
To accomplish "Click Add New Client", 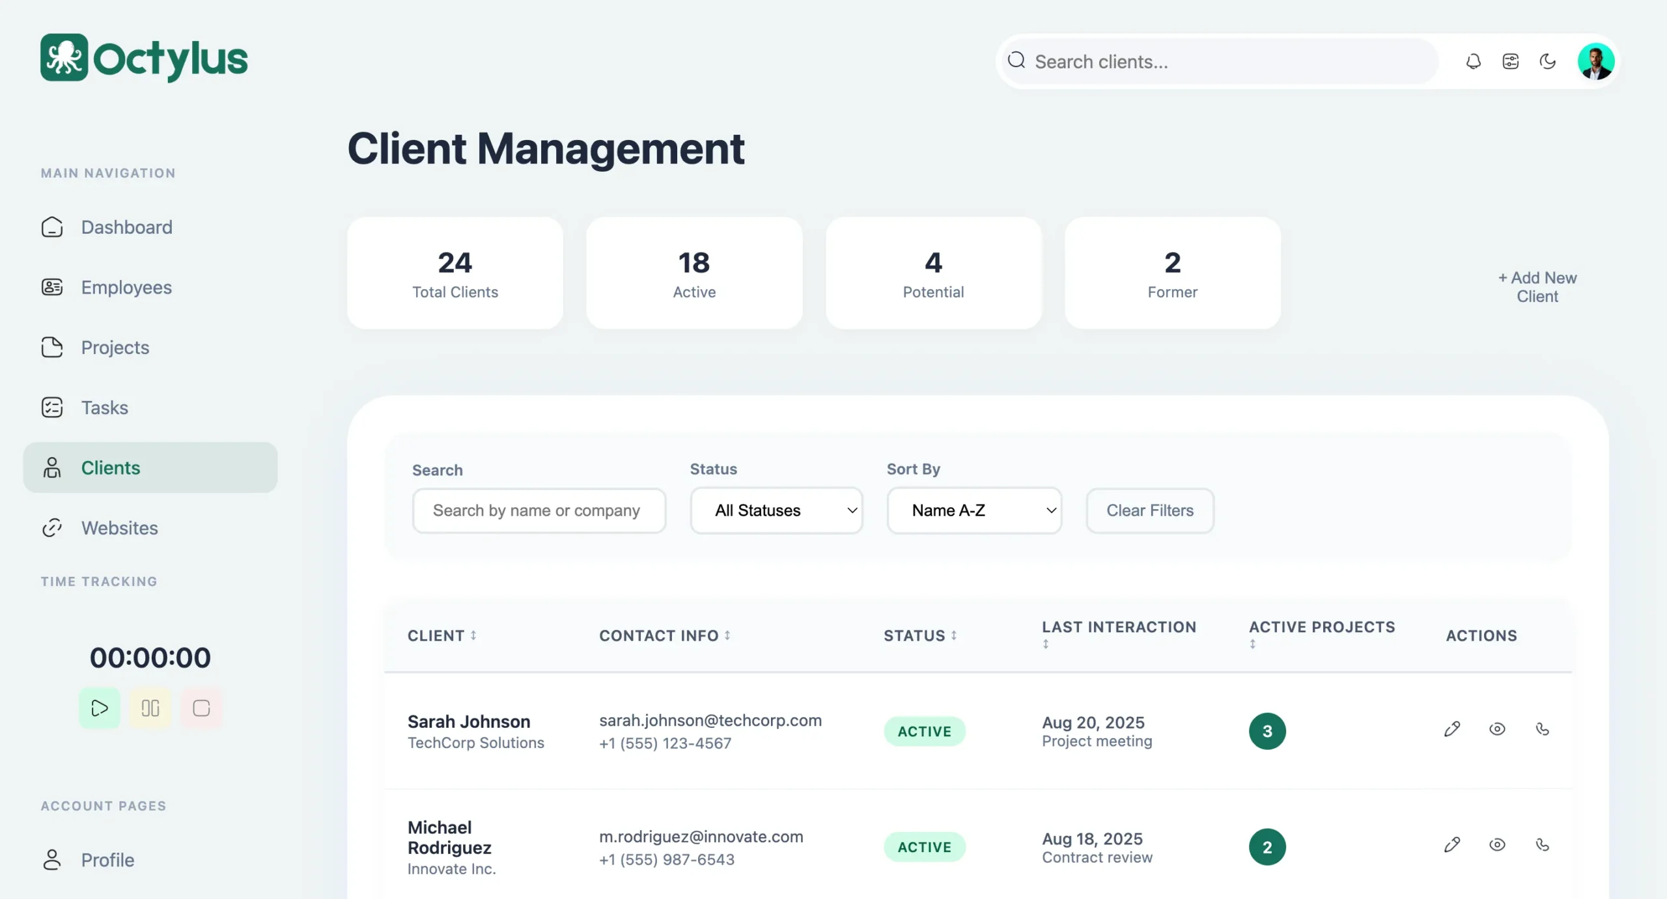I will click(1537, 287).
